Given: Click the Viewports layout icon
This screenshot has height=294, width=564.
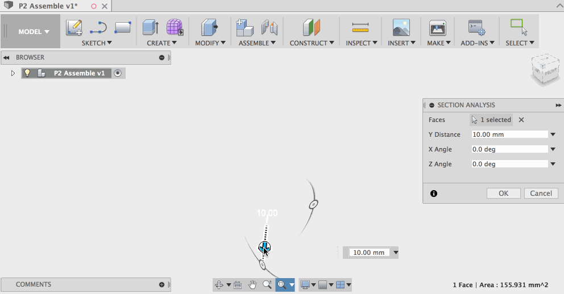Looking at the screenshot, I should (340, 285).
